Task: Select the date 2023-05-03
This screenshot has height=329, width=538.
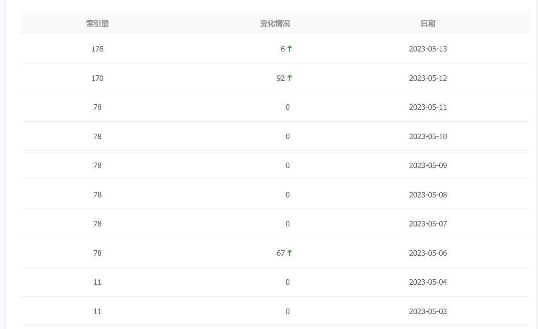Action: (428, 311)
